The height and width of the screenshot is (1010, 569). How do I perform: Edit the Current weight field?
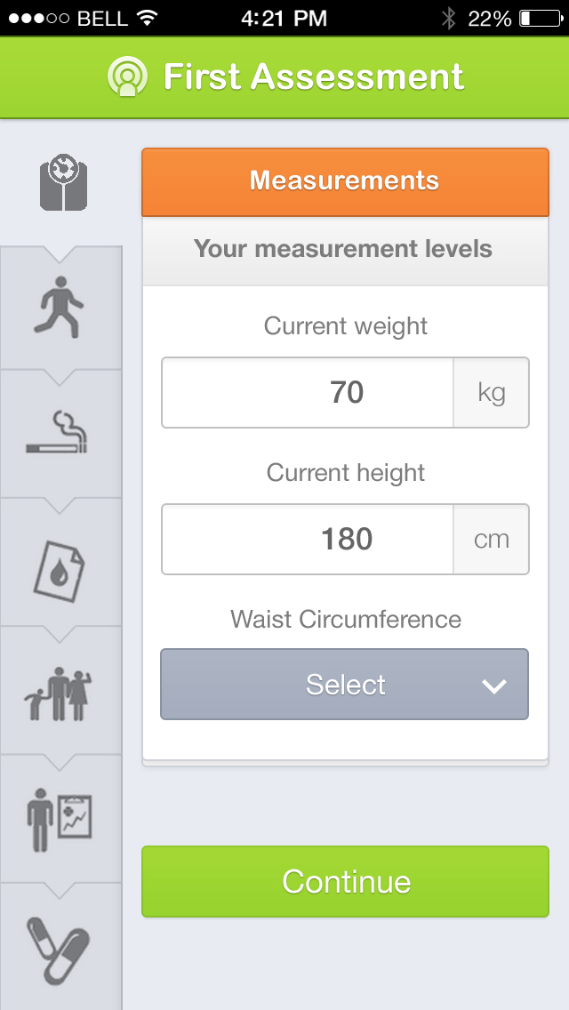[x=308, y=393]
